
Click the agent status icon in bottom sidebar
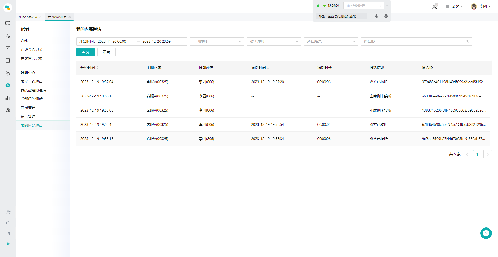click(x=8, y=212)
